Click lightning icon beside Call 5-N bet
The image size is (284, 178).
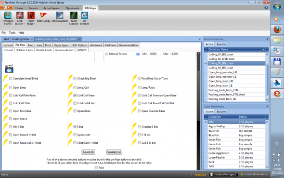click(134, 143)
